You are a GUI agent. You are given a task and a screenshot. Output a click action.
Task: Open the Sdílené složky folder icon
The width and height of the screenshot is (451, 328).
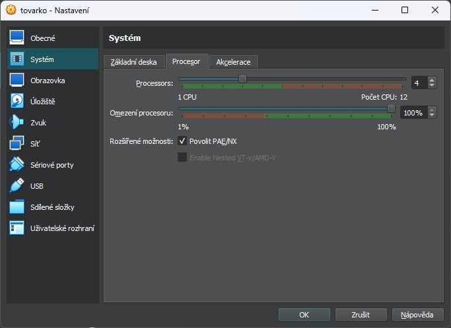[x=17, y=207]
